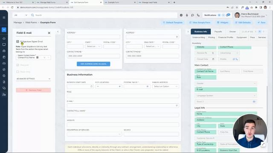Click the Contact Full Name input field

[123, 115]
